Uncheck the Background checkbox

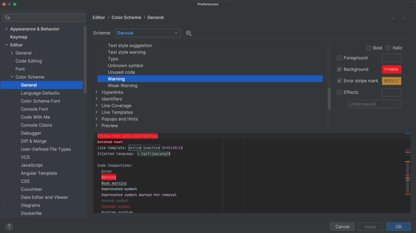[x=340, y=69]
